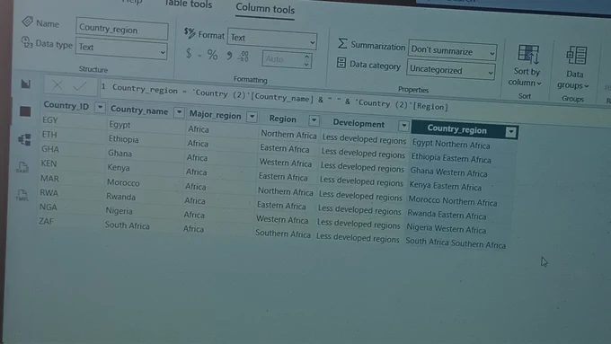
Task: Commit the formula with the checkmark icon
Action: point(80,85)
